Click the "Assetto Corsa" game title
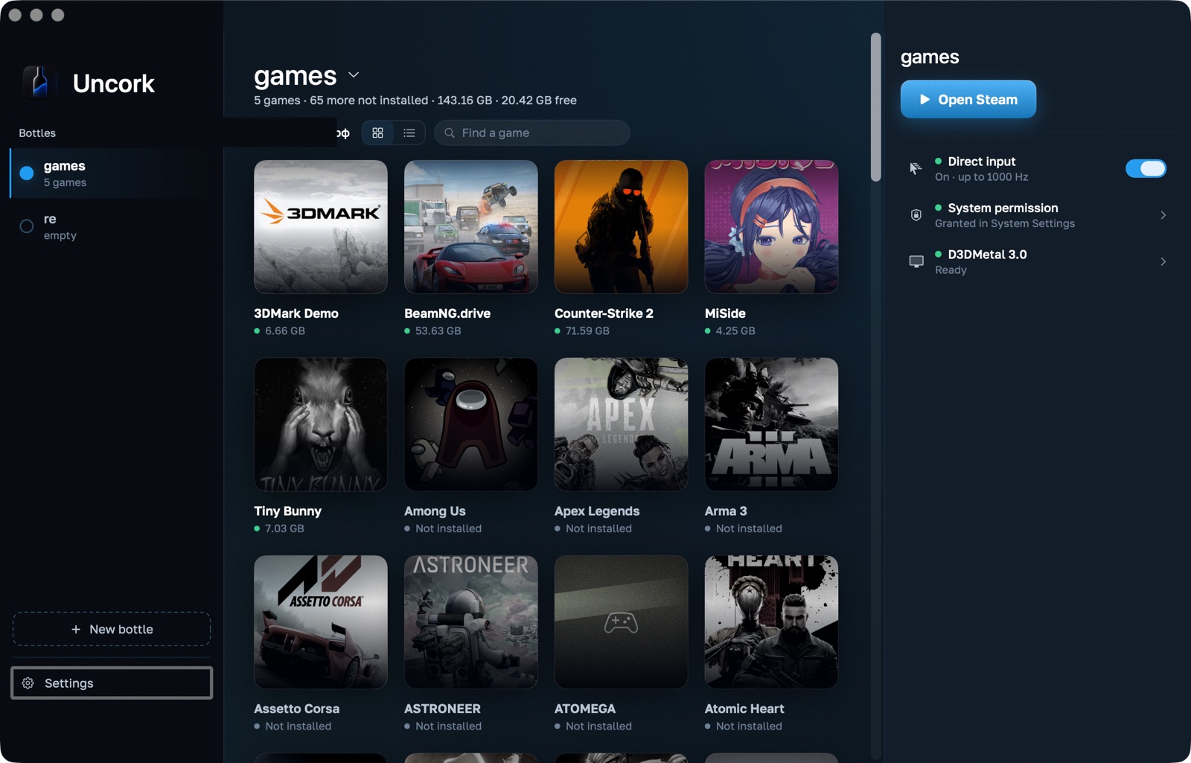The height and width of the screenshot is (763, 1191). click(296, 709)
